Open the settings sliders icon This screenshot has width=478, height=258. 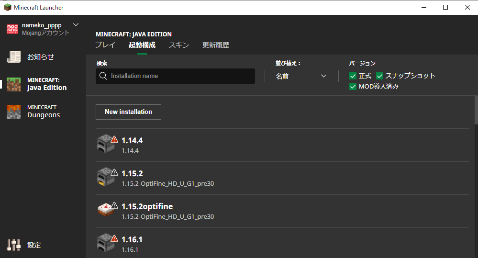[x=14, y=245]
